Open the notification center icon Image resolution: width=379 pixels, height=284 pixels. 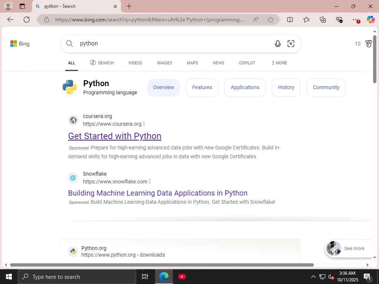(368, 277)
